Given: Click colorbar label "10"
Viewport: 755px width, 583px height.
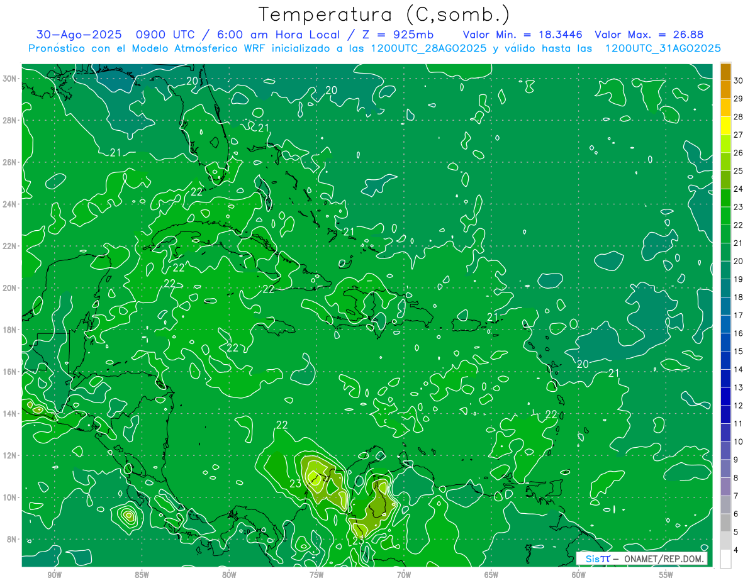Looking at the screenshot, I should click(739, 442).
